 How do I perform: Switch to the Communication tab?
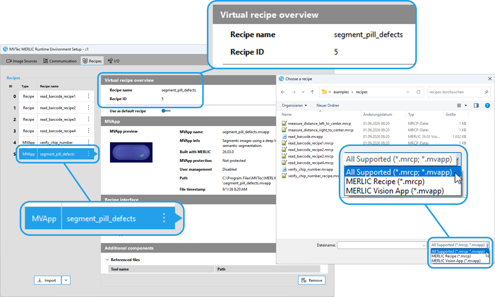tap(60, 61)
